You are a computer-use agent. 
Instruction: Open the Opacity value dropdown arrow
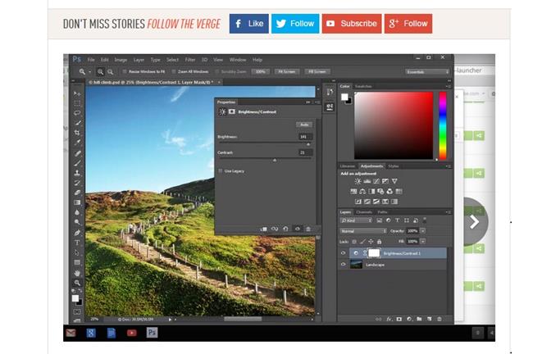[422, 231]
